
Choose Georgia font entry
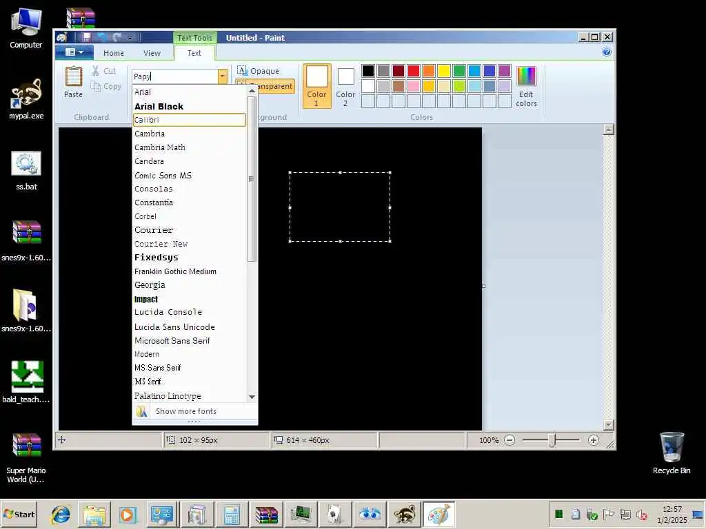(189, 285)
